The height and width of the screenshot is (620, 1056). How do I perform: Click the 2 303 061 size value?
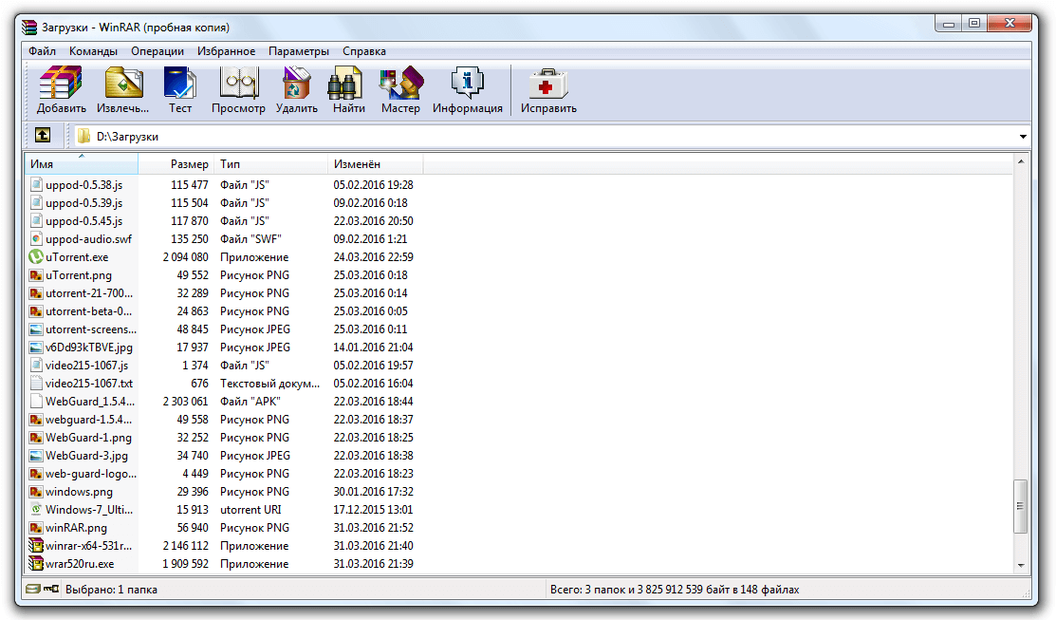point(186,401)
